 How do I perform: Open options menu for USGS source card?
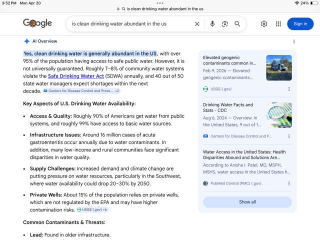tap(289, 89)
